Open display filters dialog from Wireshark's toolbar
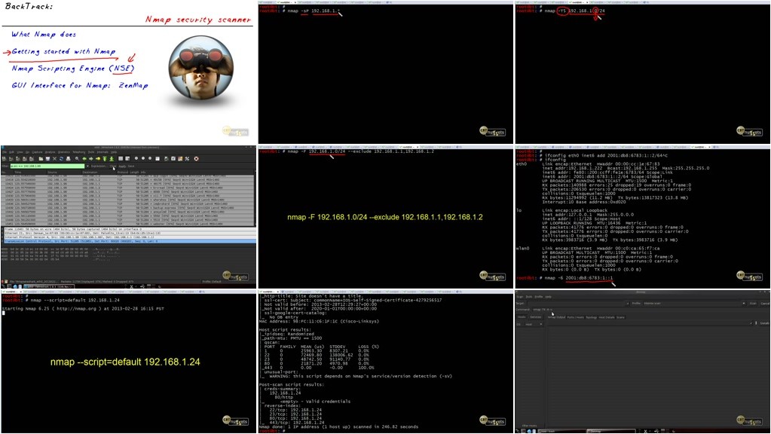Screen dimensions: 771x434 tap(173, 159)
